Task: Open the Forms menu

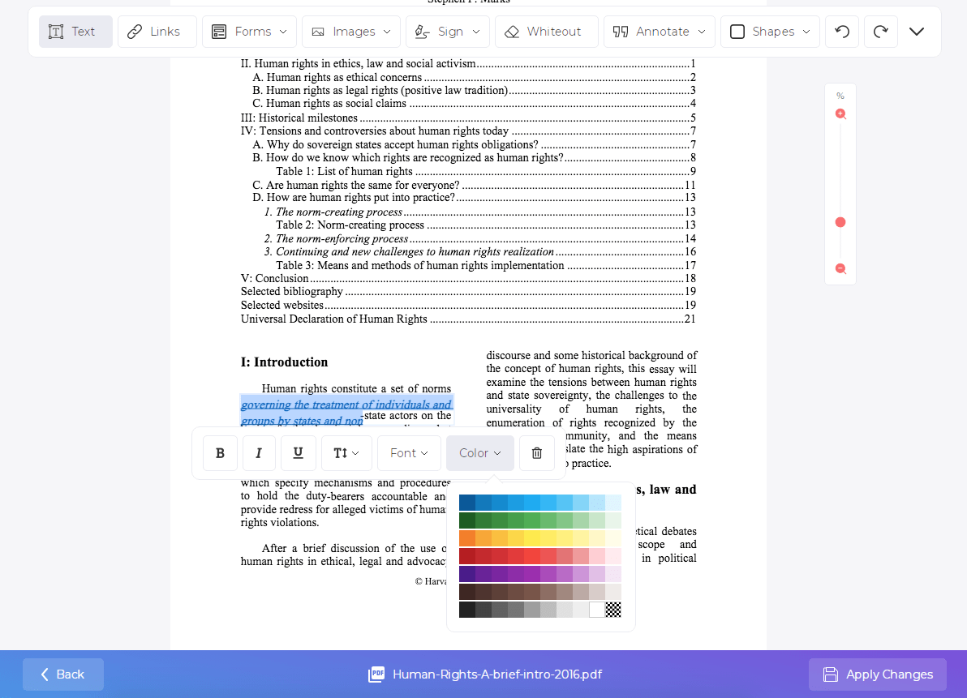Action: 249,32
